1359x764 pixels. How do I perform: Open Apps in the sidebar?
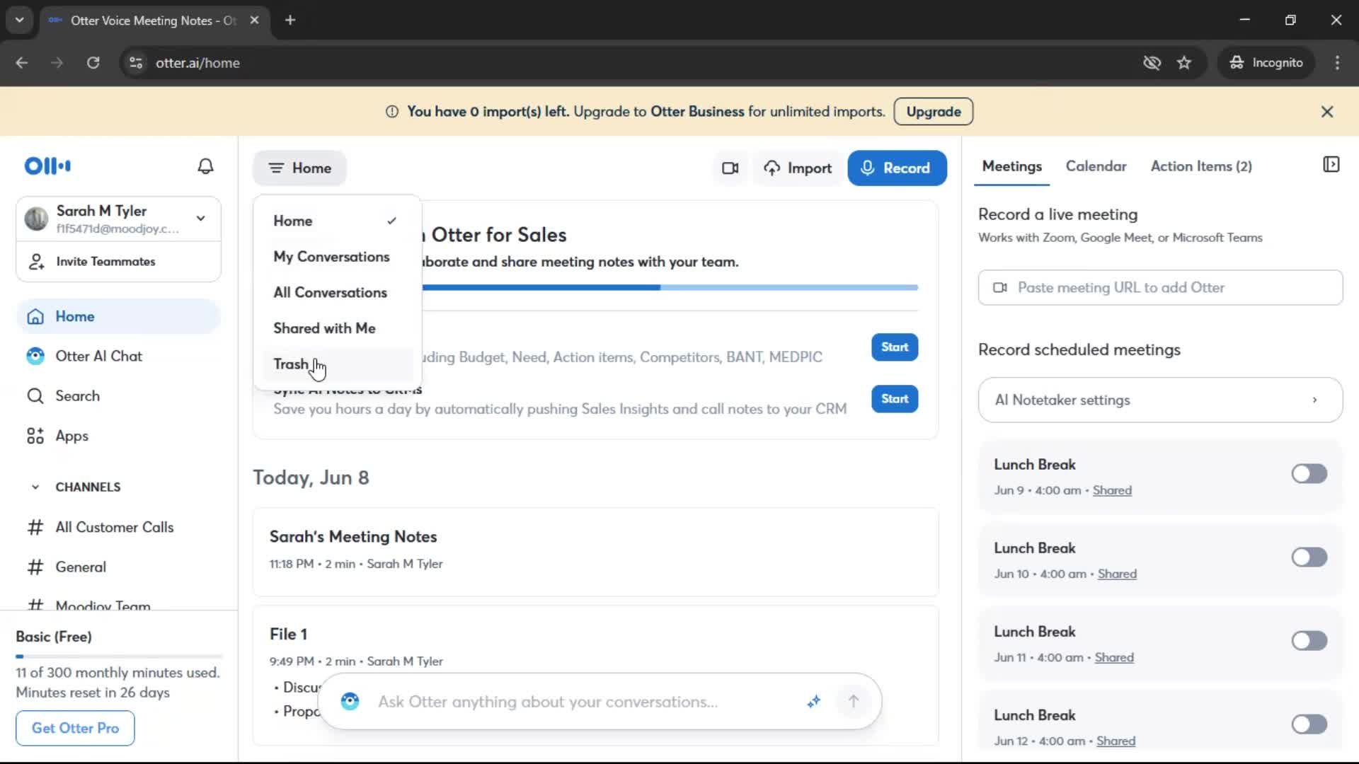pyautogui.click(x=118, y=436)
